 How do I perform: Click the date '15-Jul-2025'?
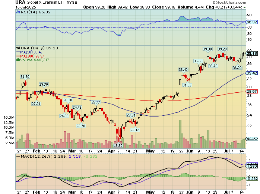(x=26, y=7)
